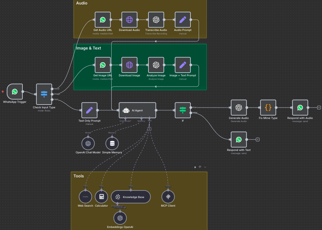Open the Check Input Type switch node
322x230 pixels.
pos(44,94)
